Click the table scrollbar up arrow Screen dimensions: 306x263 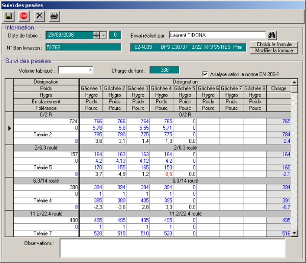pyautogui.click(x=294, y=81)
